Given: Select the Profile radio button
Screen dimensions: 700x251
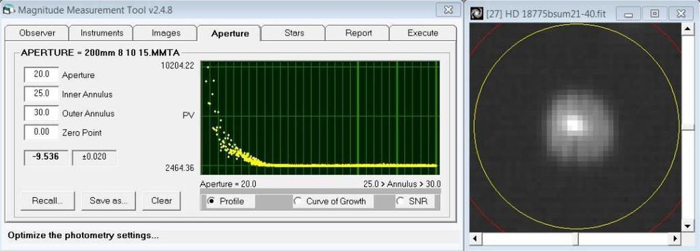Looking at the screenshot, I should [x=211, y=202].
